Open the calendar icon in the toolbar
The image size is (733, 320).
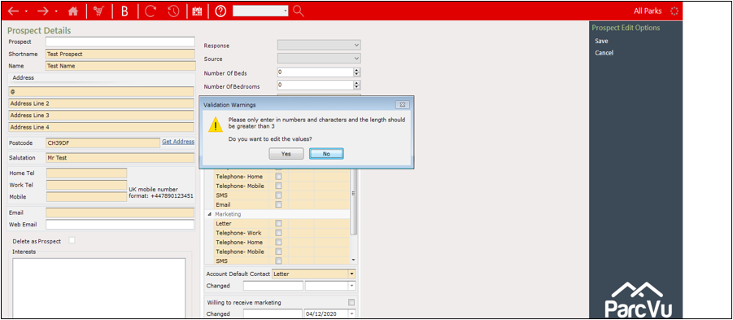[197, 11]
